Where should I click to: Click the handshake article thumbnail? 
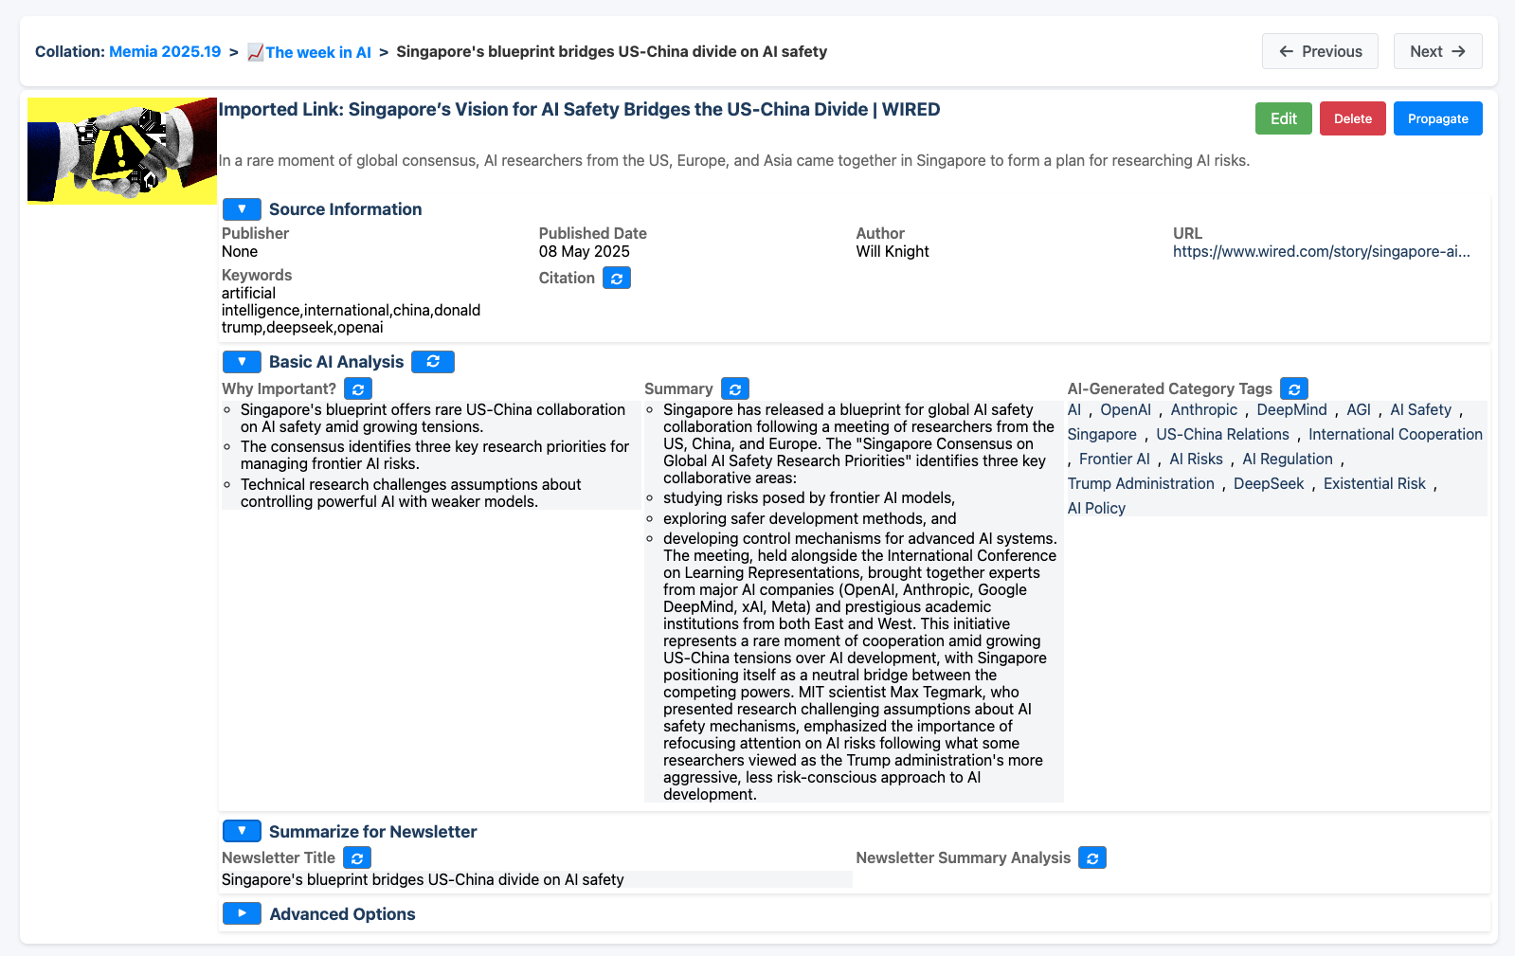tap(122, 151)
